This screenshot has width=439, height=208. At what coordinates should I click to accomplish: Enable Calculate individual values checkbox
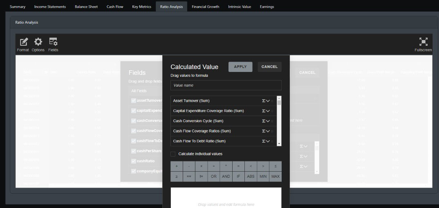point(173,154)
